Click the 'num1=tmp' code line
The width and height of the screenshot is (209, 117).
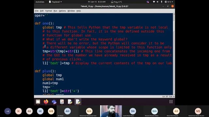tap(50, 83)
